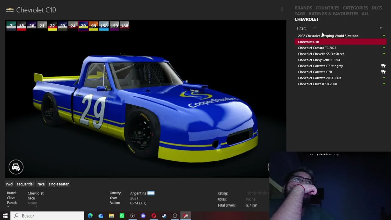The width and height of the screenshot is (391, 220).
Task: Click the Buscar taskbar search box
Action: [47, 216]
